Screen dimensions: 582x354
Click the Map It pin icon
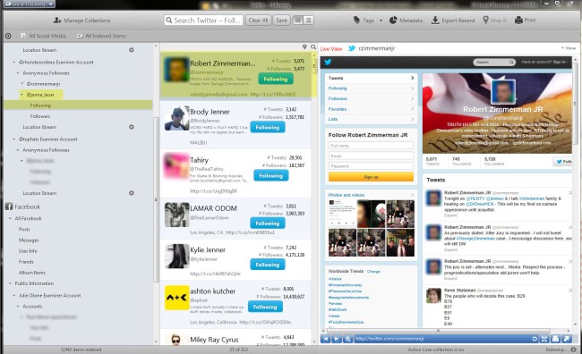(x=485, y=20)
